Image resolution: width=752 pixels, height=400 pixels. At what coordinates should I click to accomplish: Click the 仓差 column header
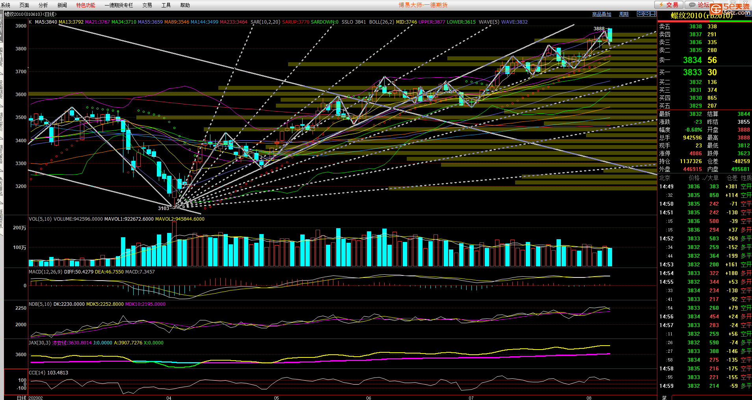click(732, 178)
